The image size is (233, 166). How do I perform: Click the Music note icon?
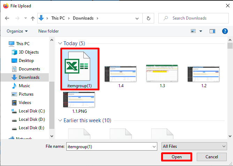pyautogui.click(x=14, y=86)
